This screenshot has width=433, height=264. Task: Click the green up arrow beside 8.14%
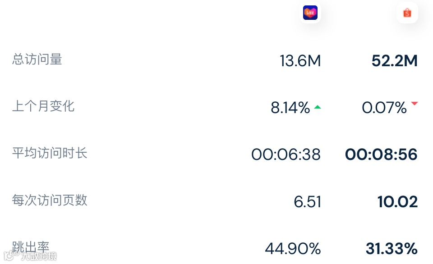coord(318,107)
